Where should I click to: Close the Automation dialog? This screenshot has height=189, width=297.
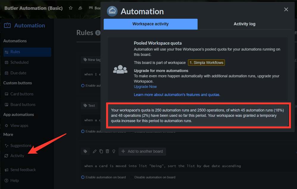coord(286,9)
